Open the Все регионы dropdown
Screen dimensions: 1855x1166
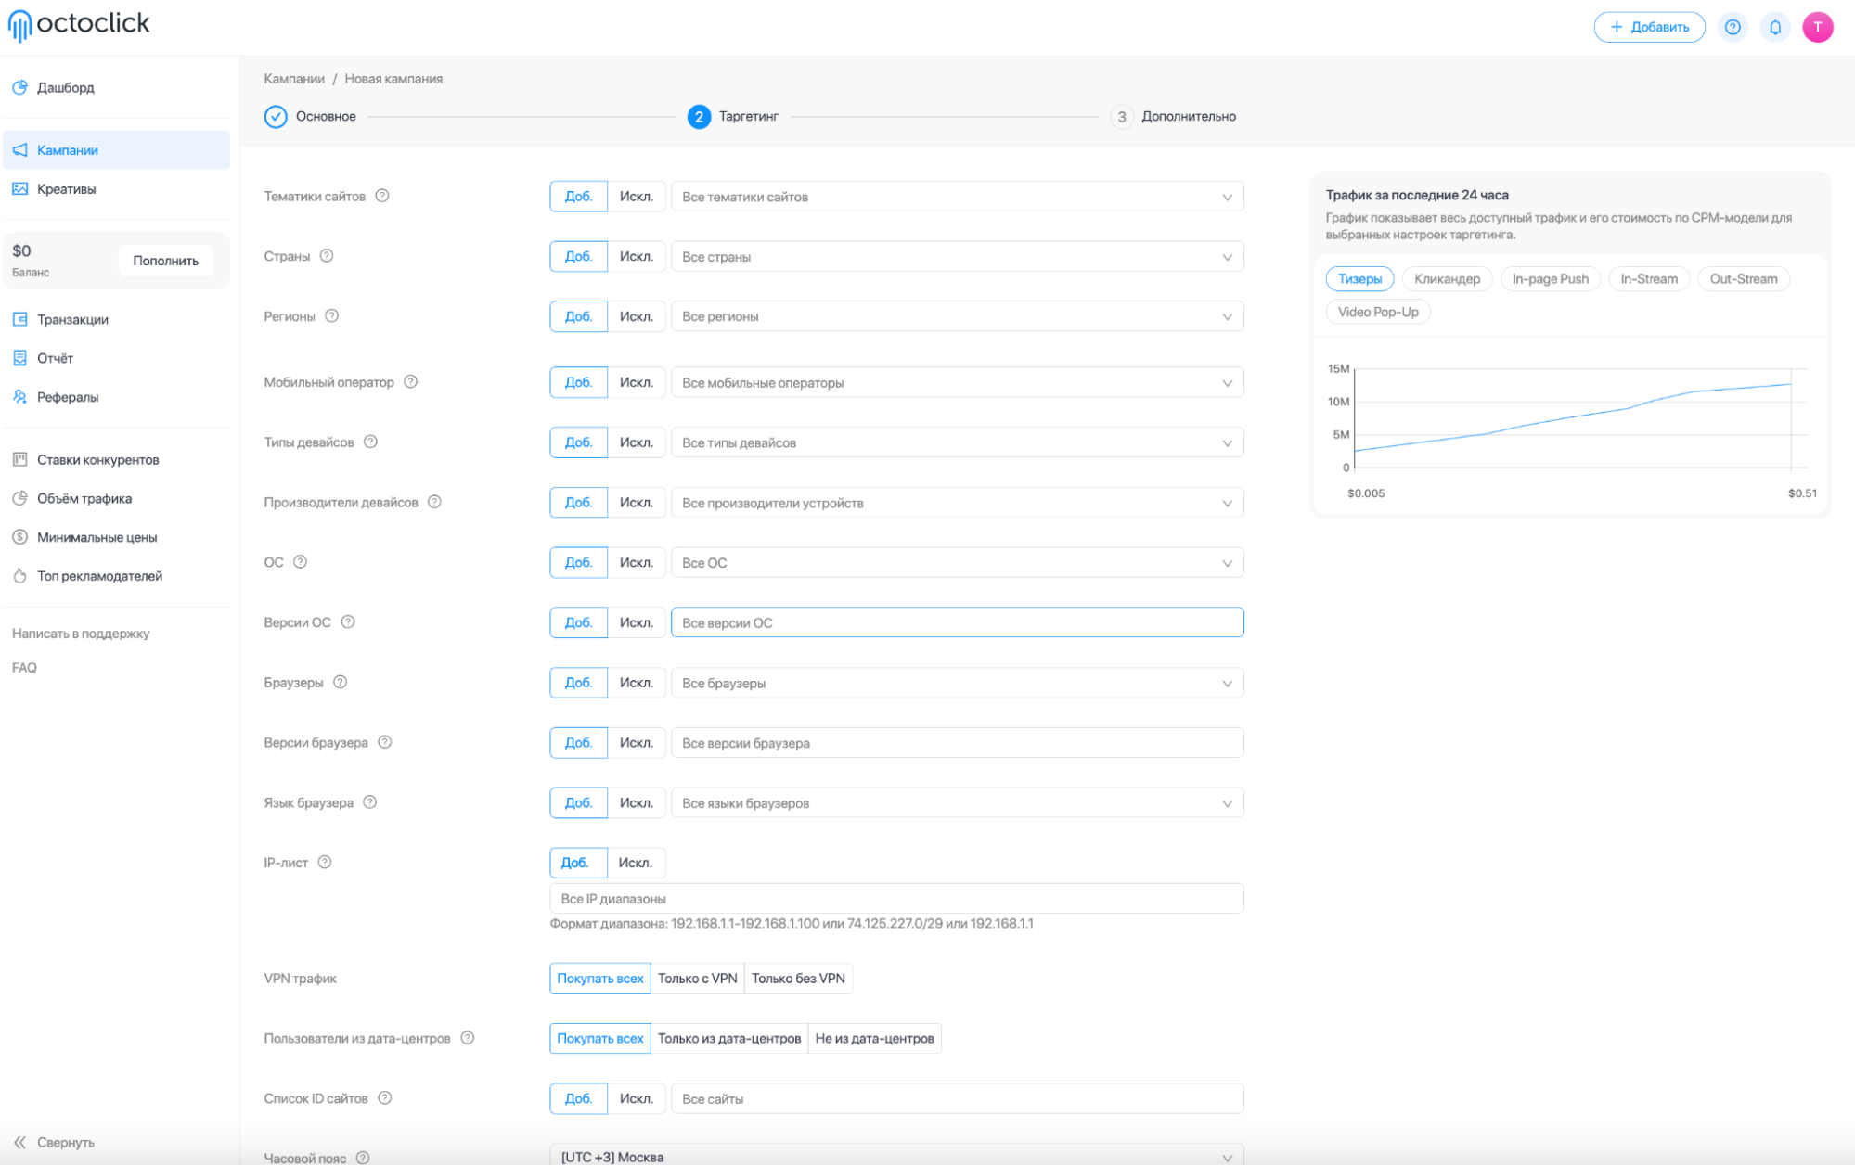957,316
